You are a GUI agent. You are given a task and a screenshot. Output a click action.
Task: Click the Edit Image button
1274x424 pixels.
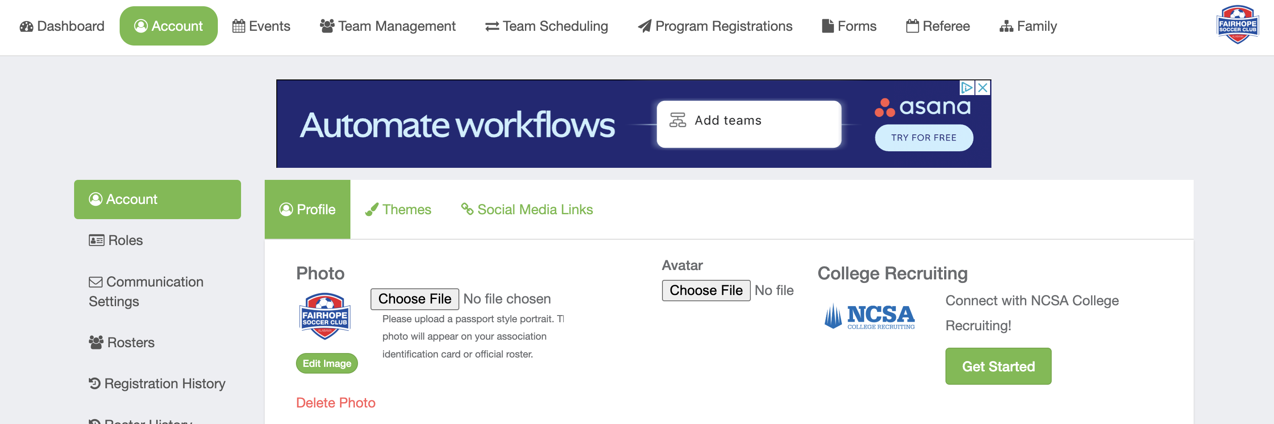coord(326,363)
